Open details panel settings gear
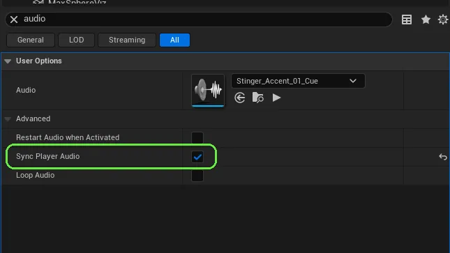The height and width of the screenshot is (253, 450). (x=443, y=20)
